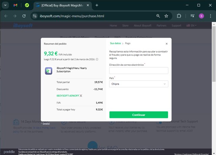Click the page vertical scrollbar
Viewport: 216px width, 155px height.
click(x=214, y=54)
